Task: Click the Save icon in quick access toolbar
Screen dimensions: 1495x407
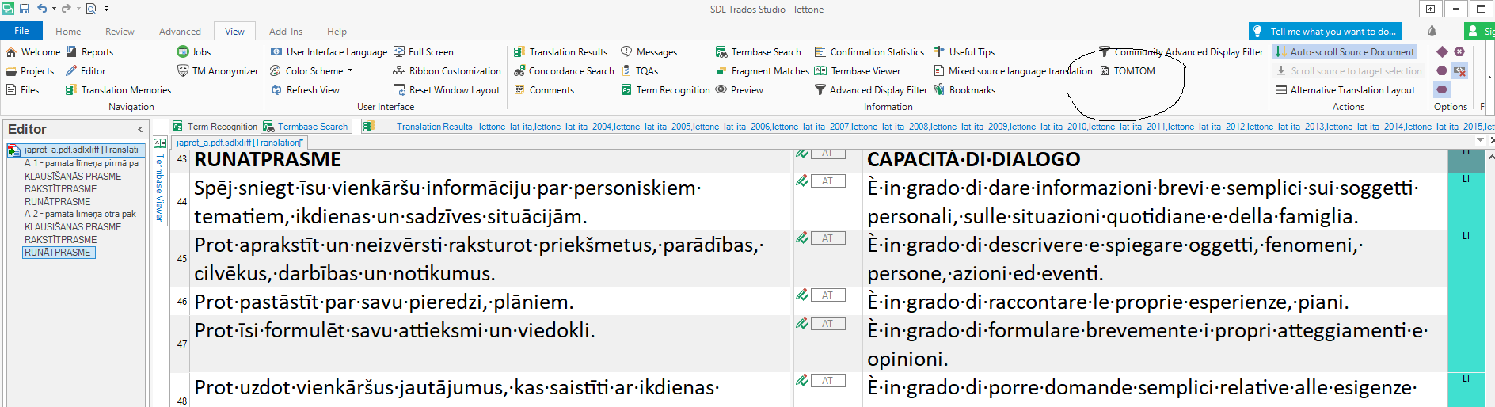Action: 25,9
